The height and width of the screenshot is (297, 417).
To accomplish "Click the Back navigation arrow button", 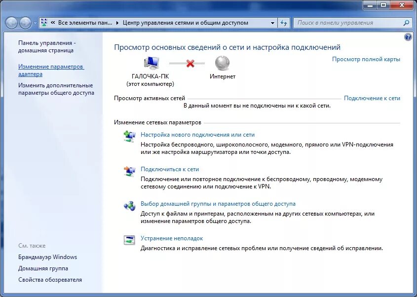I will [x=11, y=23].
